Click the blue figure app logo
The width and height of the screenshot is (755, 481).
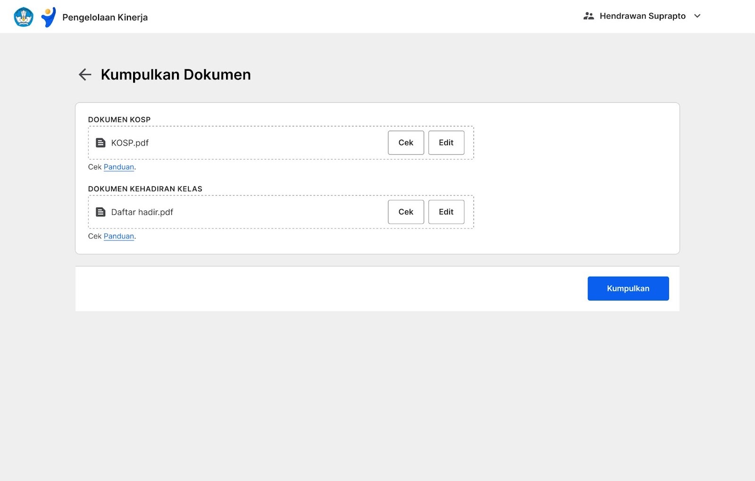(x=48, y=17)
